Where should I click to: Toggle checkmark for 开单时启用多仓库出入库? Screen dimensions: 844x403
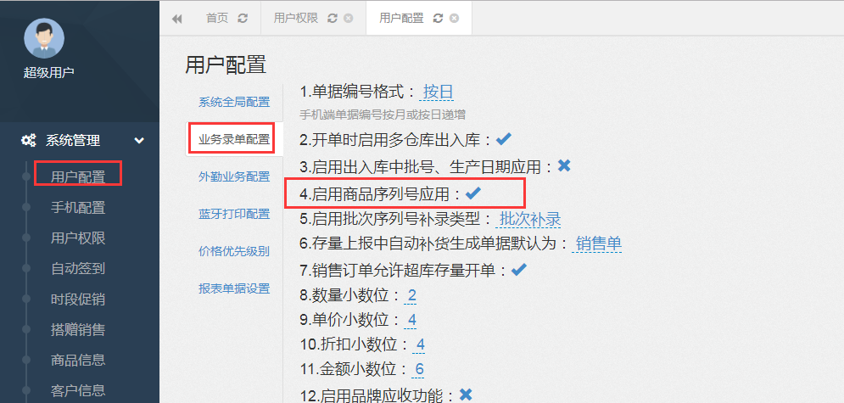(x=504, y=140)
